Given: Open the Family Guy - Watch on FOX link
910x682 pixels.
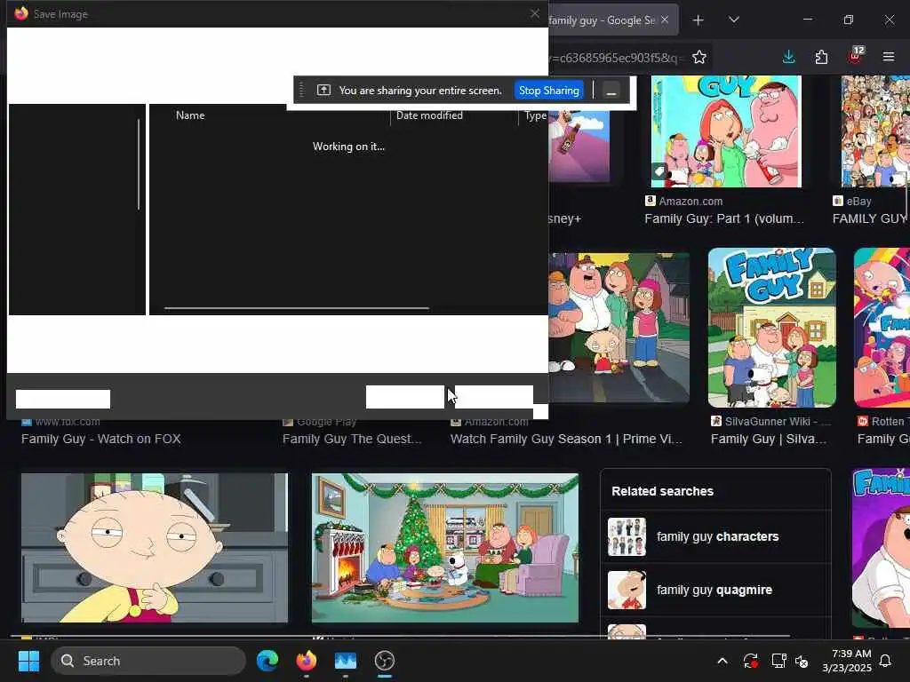Looking at the screenshot, I should [x=101, y=439].
